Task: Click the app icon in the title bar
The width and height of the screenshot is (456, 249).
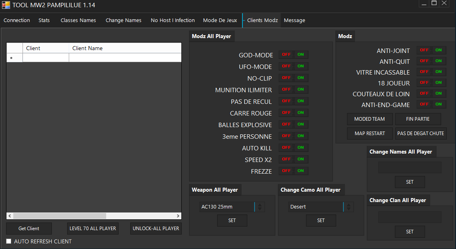Action: tap(6, 5)
